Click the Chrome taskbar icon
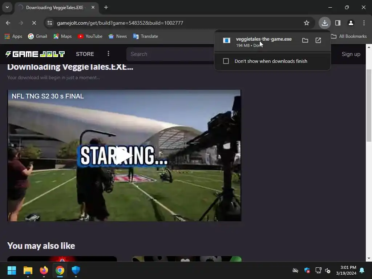This screenshot has width=372, height=279. pyautogui.click(x=60, y=270)
